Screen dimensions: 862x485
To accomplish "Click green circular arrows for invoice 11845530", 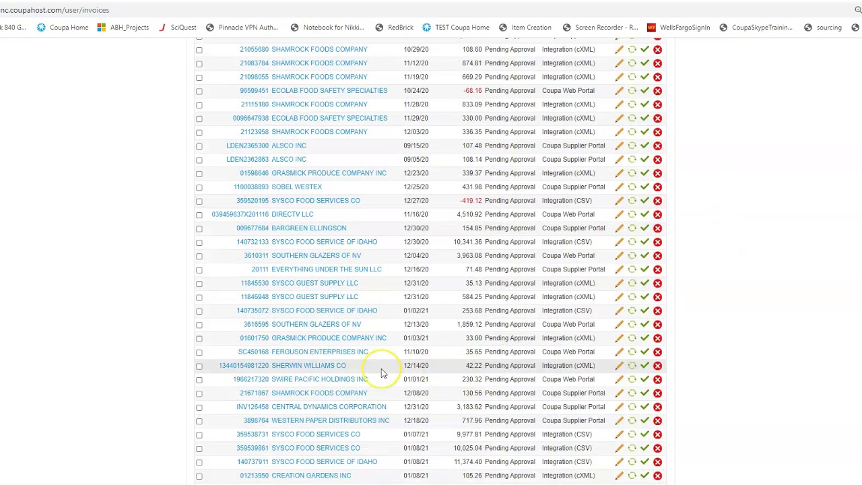I will pos(632,283).
